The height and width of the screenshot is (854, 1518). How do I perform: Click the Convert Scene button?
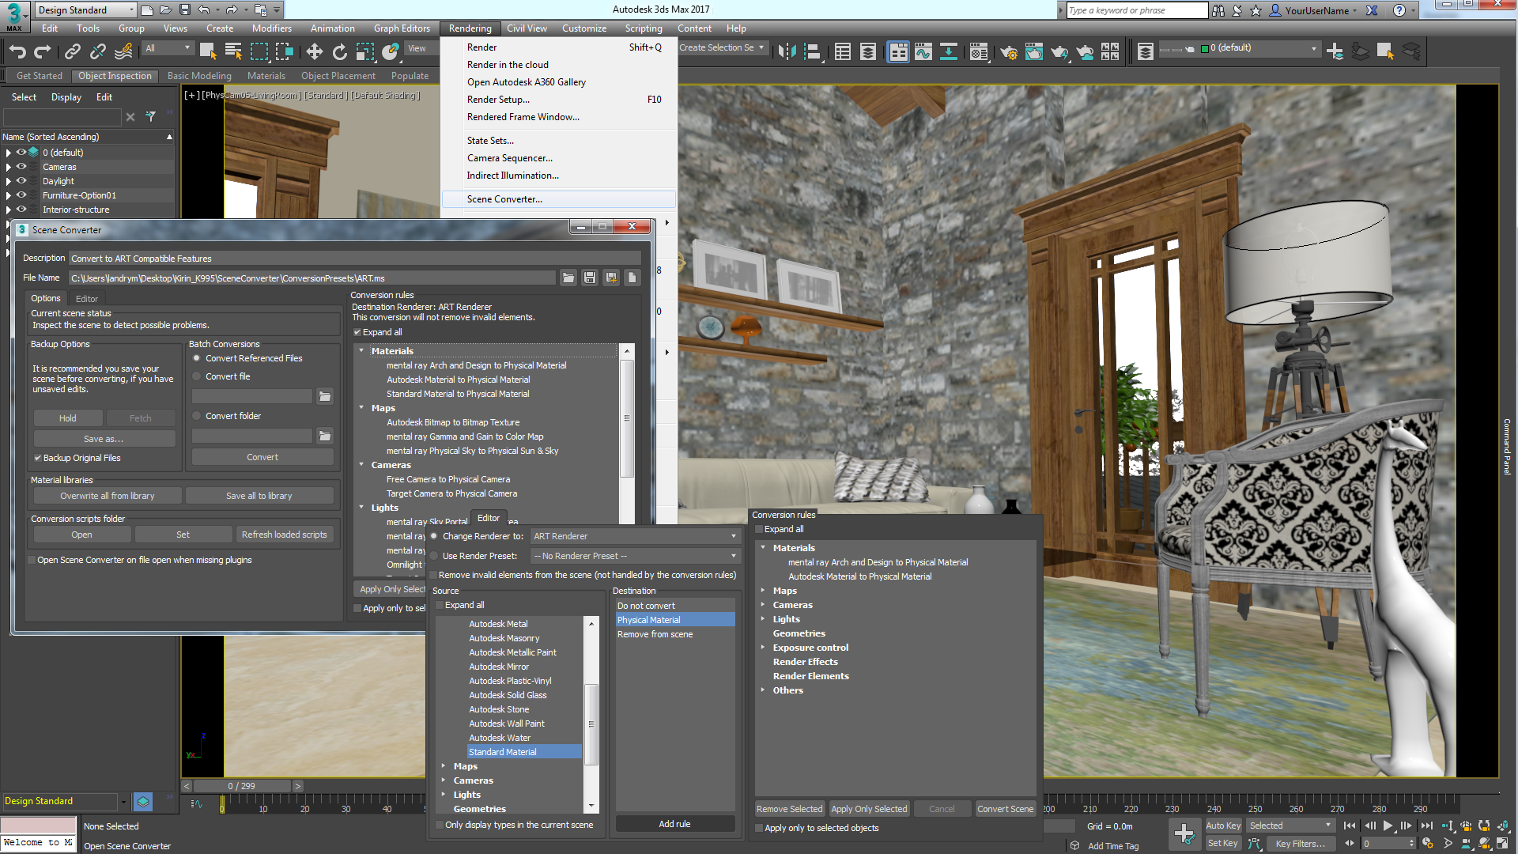click(x=1005, y=808)
